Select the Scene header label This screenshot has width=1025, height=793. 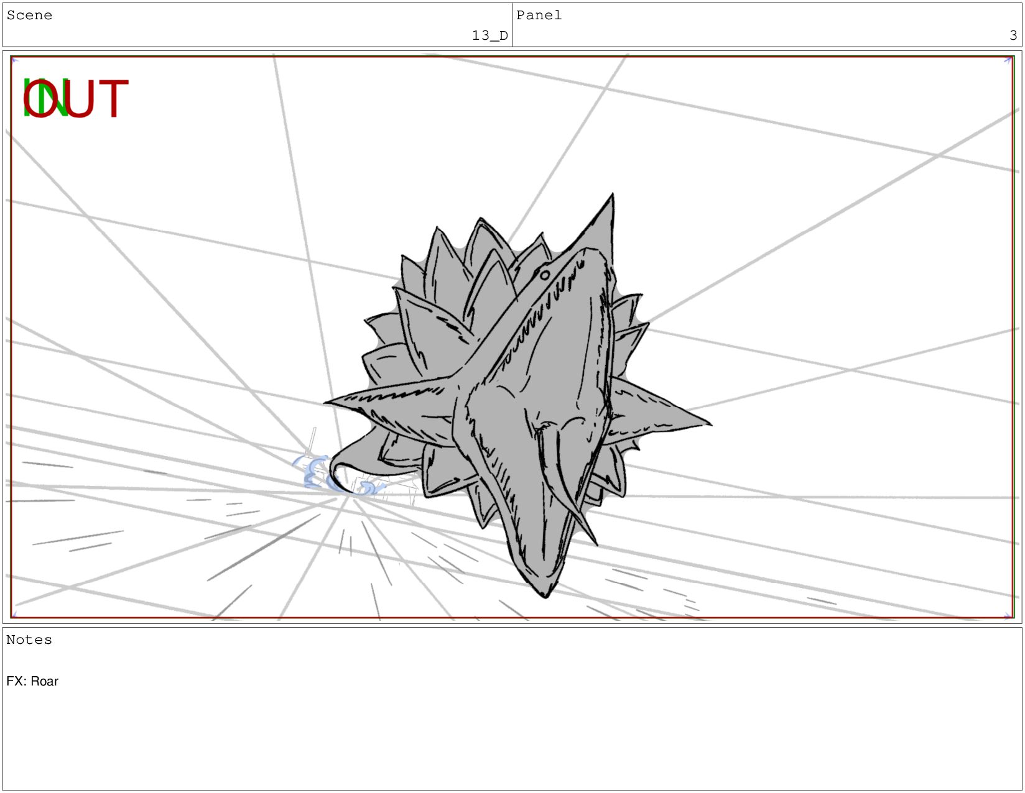point(29,16)
